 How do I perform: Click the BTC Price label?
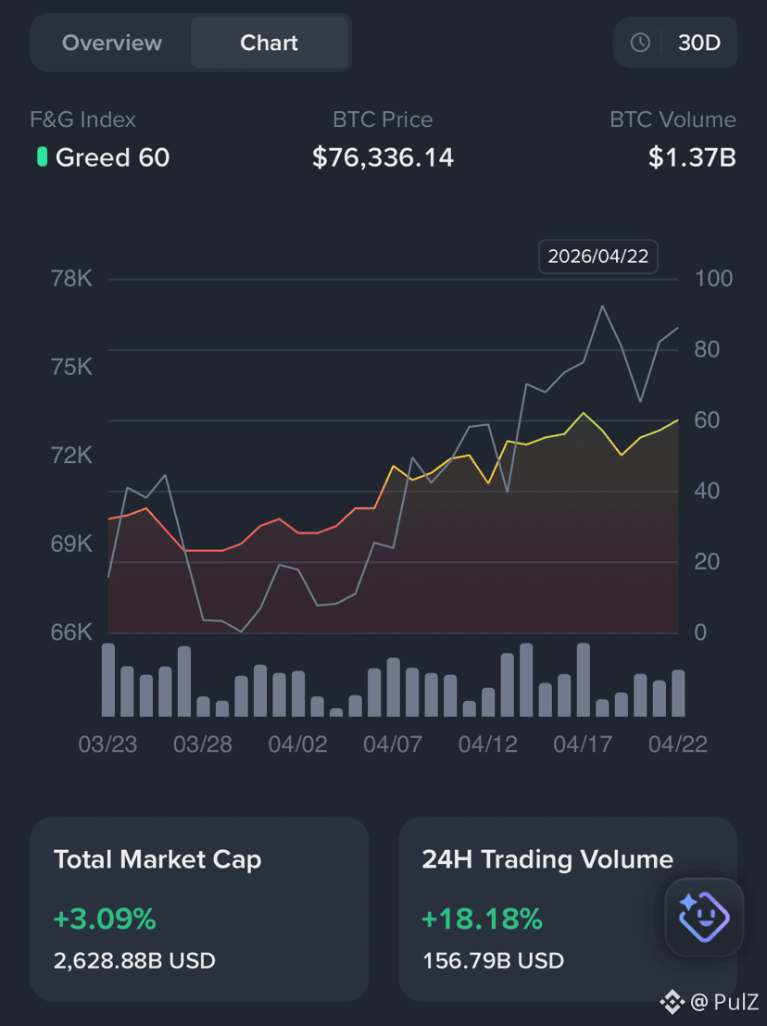click(x=383, y=119)
